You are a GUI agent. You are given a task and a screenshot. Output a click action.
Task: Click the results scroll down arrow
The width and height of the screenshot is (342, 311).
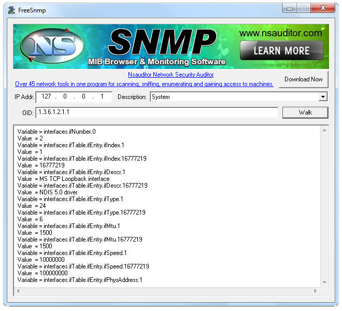coord(324,282)
